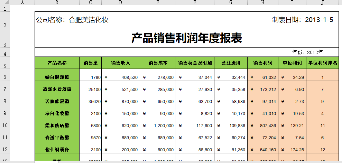Select row 5 header

[5, 65]
